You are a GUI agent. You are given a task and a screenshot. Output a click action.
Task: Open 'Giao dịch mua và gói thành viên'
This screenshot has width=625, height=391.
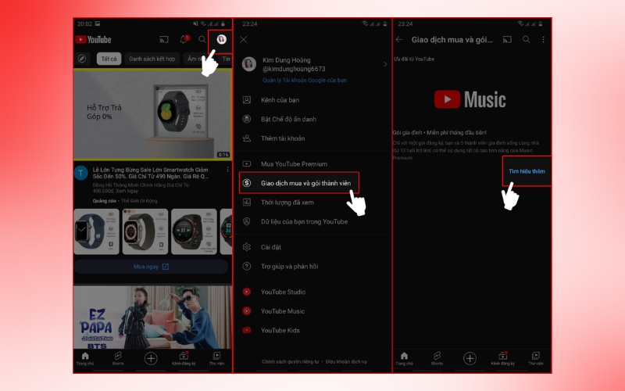click(x=299, y=183)
